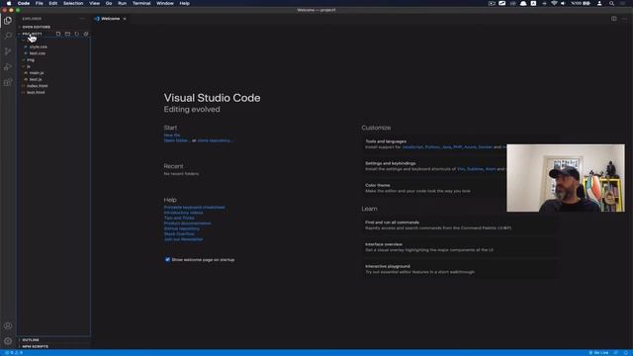Expand the Open Editors section
Image resolution: width=633 pixels, height=356 pixels.
tap(37, 27)
